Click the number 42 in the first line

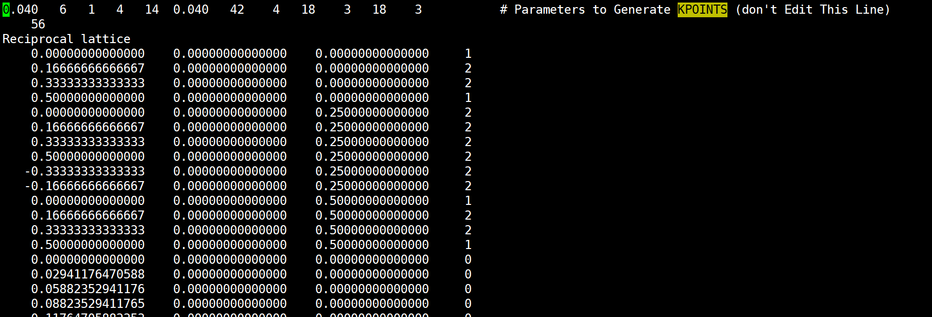point(237,10)
